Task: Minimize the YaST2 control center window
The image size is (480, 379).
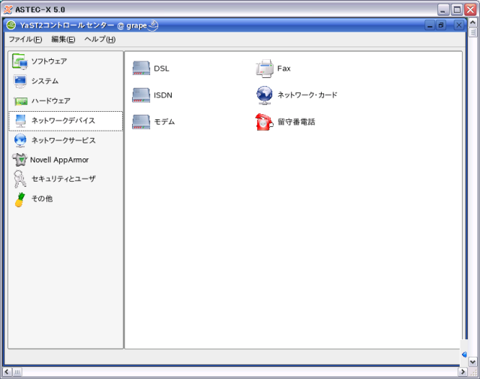Action: tap(430, 25)
